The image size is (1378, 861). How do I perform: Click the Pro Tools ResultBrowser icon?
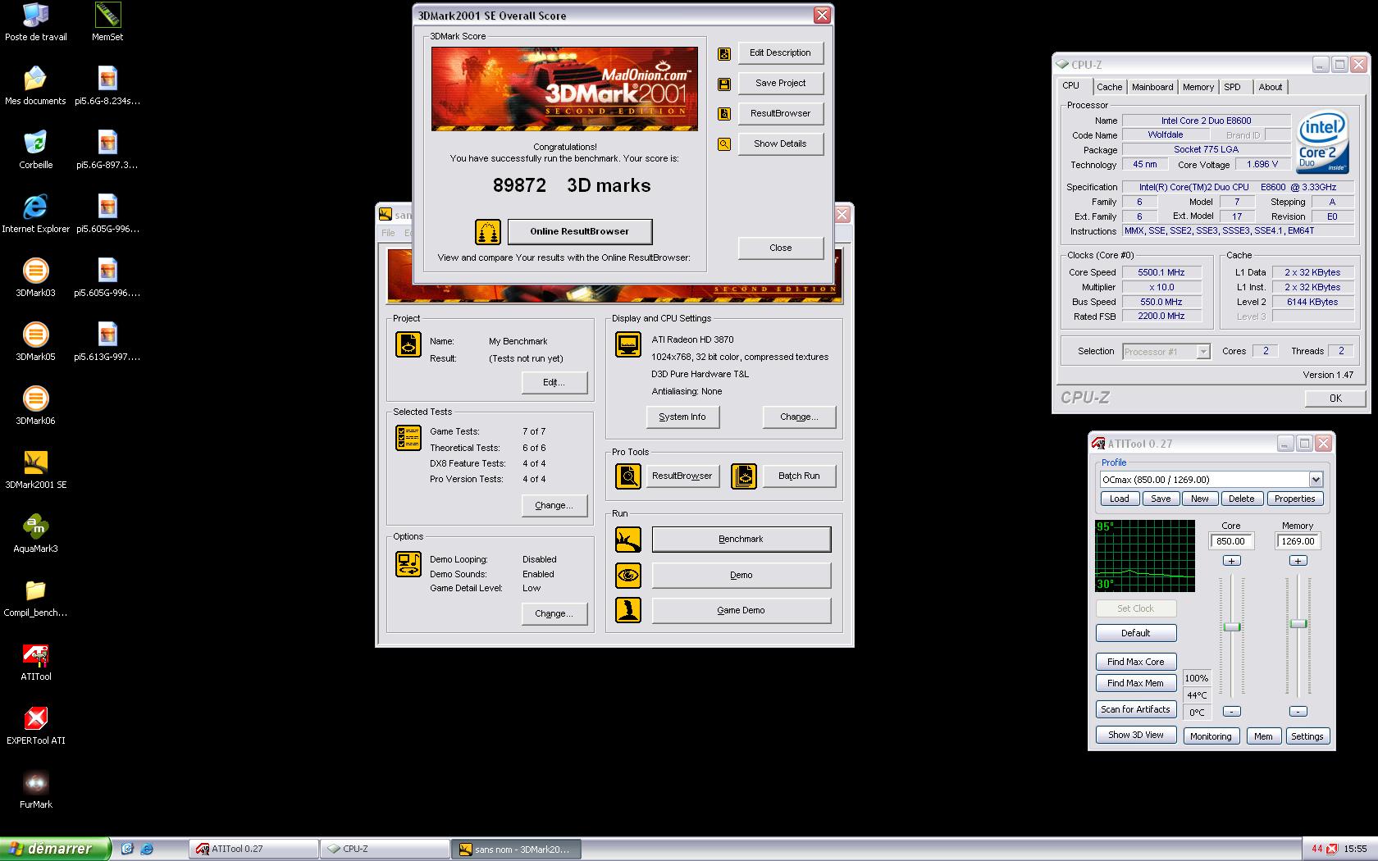pyautogui.click(x=628, y=476)
